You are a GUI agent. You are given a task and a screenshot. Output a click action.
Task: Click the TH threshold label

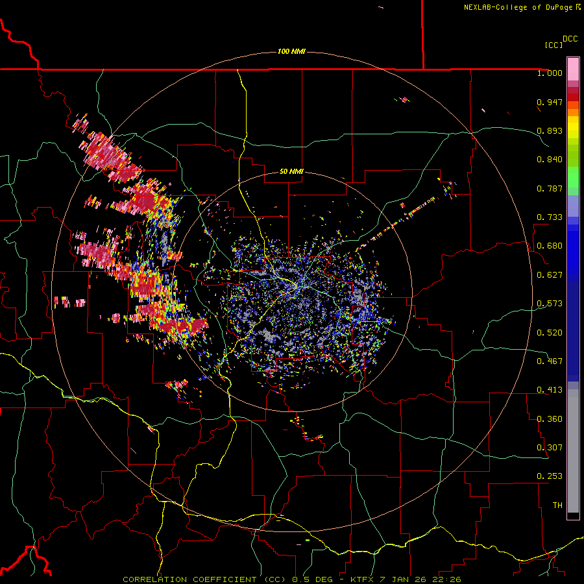[557, 505]
